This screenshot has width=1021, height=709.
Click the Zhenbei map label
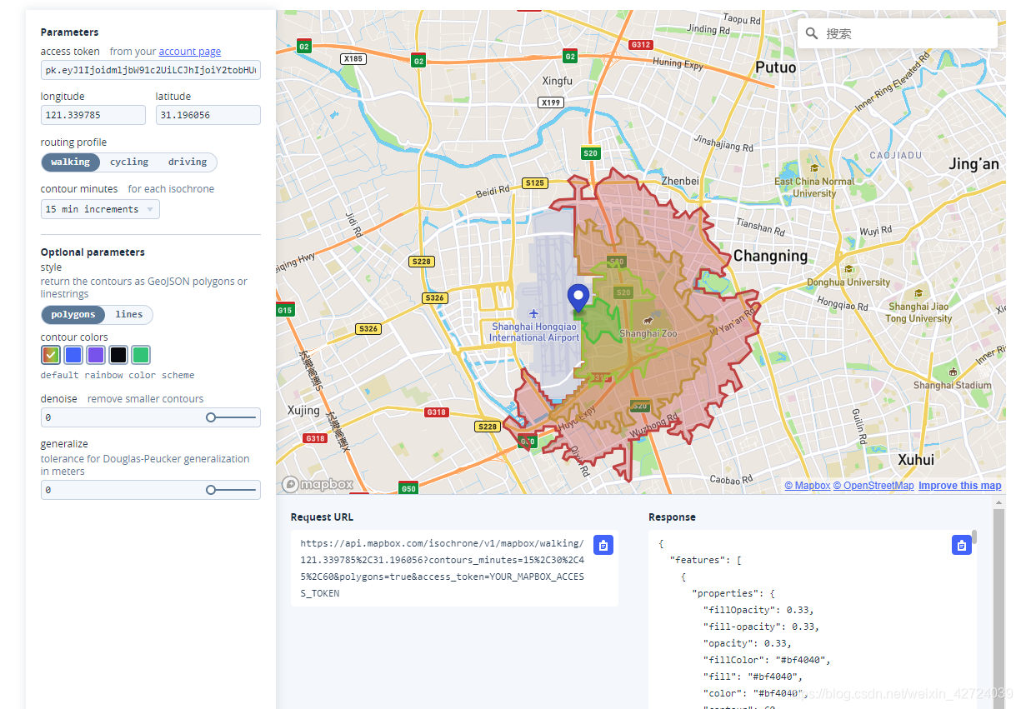(679, 181)
